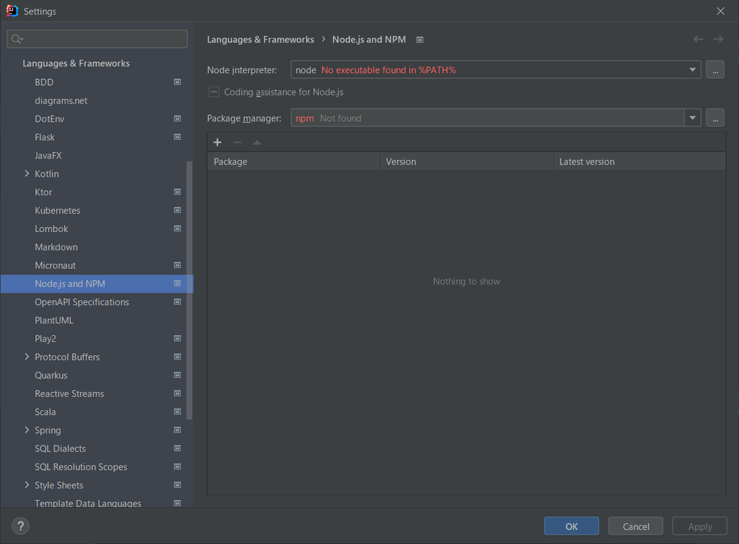Toggle Coding assistance for Node.js checkbox
Screen dimensions: 739x544
[x=214, y=92]
